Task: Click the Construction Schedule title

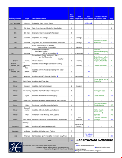Action: (x=95, y=140)
